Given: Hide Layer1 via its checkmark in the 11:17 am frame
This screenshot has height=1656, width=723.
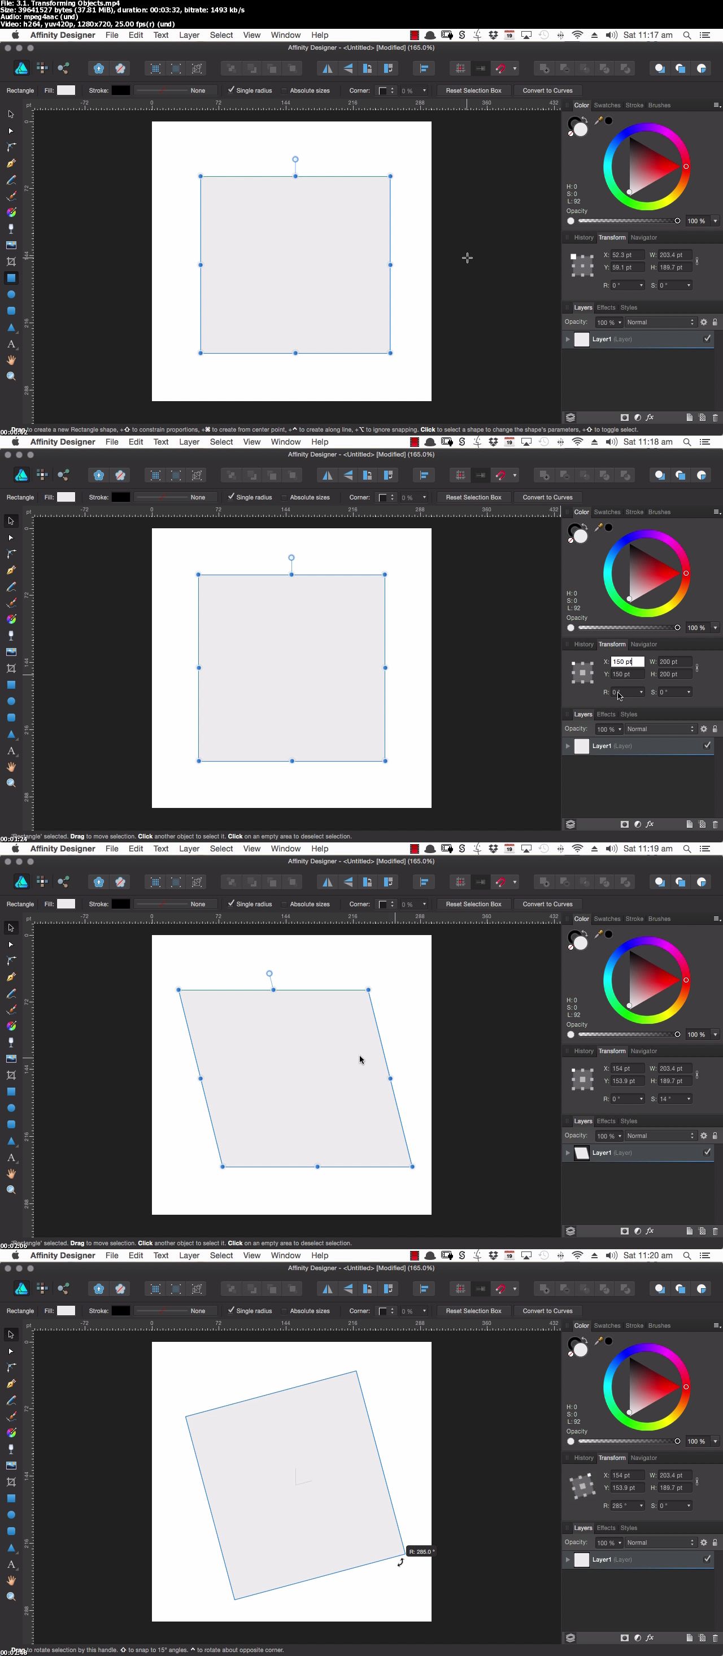Looking at the screenshot, I should pos(707,339).
